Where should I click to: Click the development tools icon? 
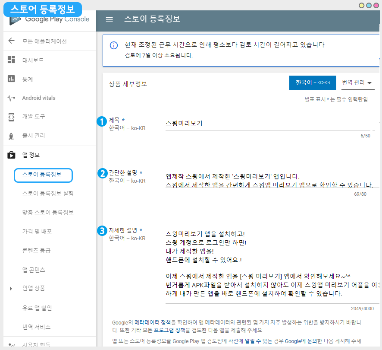point(12,117)
